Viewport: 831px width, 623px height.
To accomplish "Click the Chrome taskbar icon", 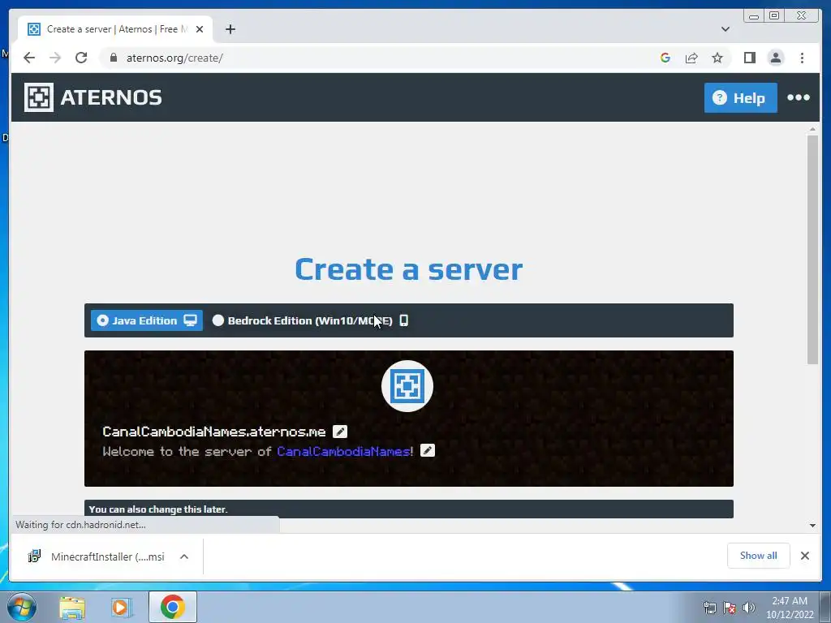I will (173, 607).
